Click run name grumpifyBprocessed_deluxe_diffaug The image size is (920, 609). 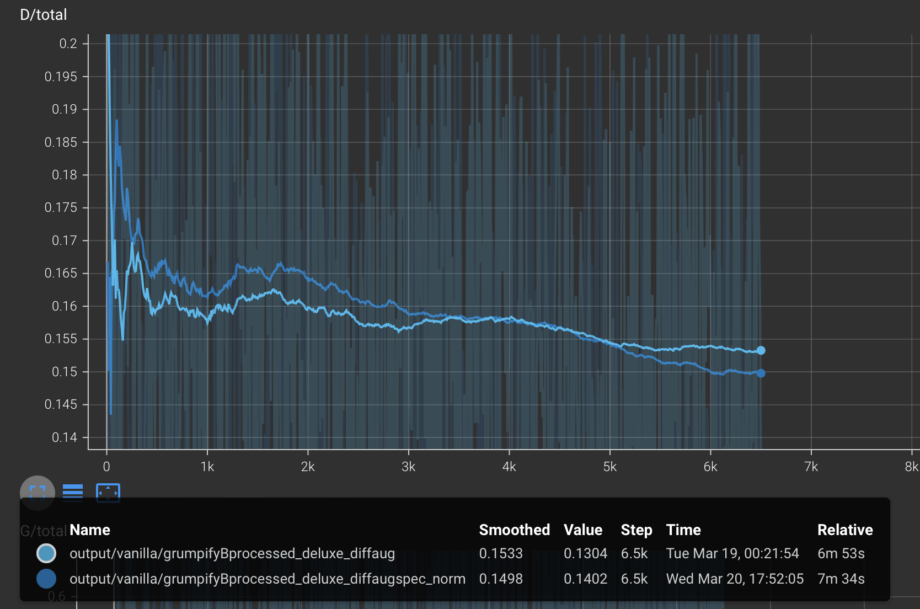(232, 553)
